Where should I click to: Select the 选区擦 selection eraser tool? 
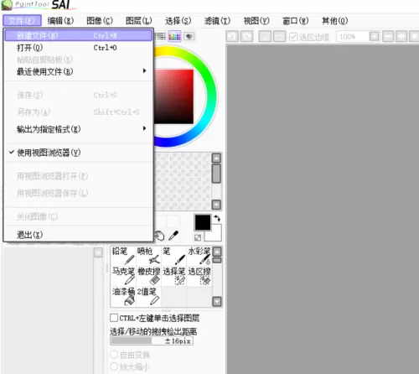tap(199, 276)
